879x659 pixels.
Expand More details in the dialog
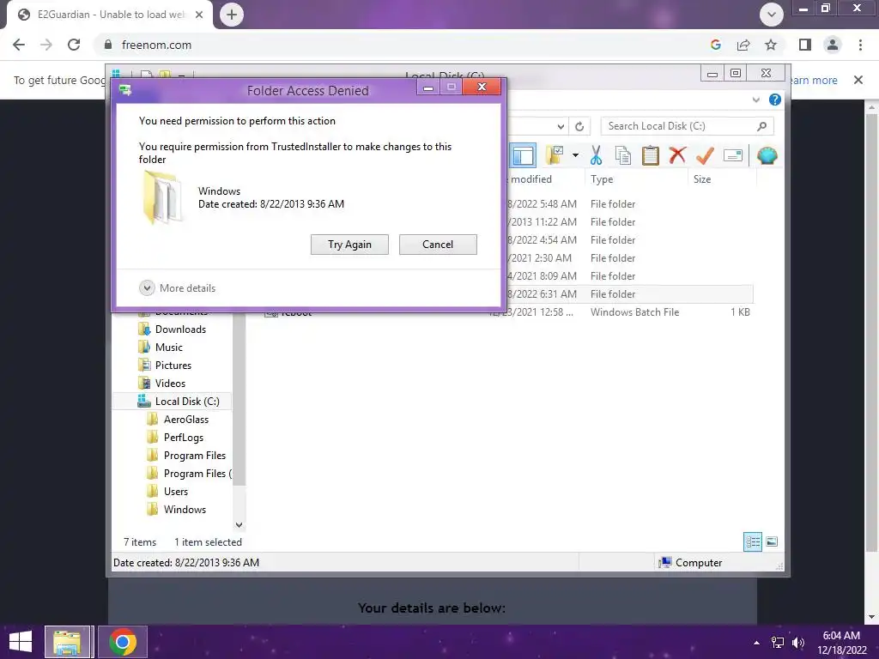click(178, 288)
